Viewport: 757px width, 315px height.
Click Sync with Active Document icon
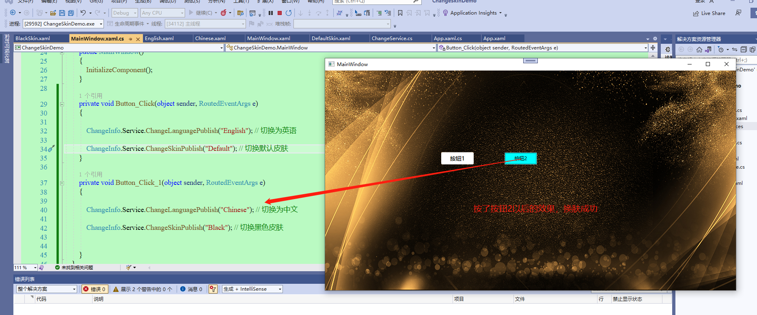click(735, 49)
